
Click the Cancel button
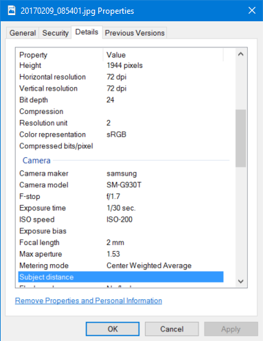click(x=172, y=329)
